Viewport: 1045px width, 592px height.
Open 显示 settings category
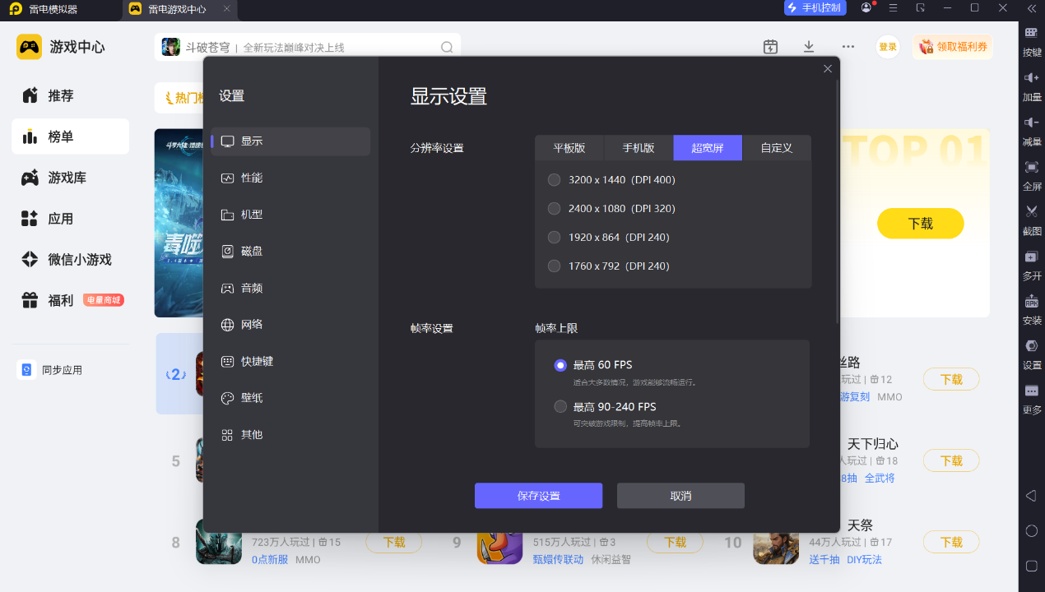tap(290, 141)
